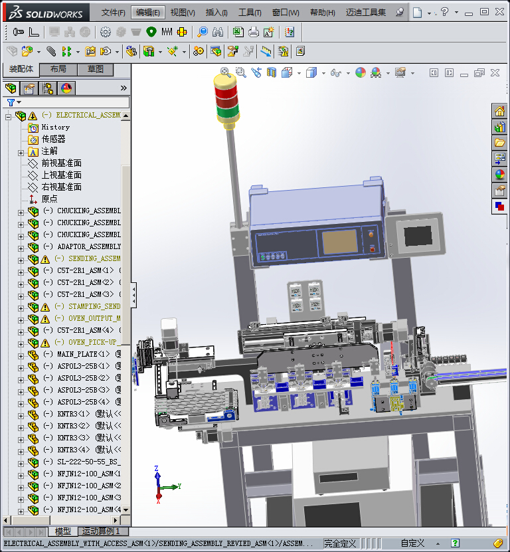
Task: Select the 前视基准面 plane in tree
Action: click(x=61, y=163)
